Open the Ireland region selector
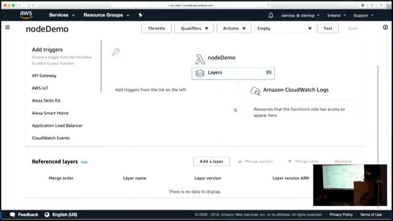Viewport: 393px width, 221px height. [x=337, y=15]
